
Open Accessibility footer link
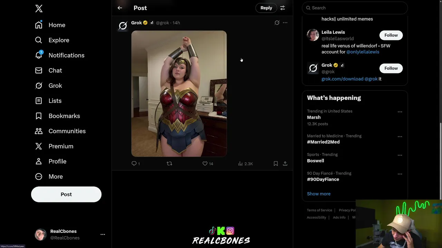click(316, 217)
